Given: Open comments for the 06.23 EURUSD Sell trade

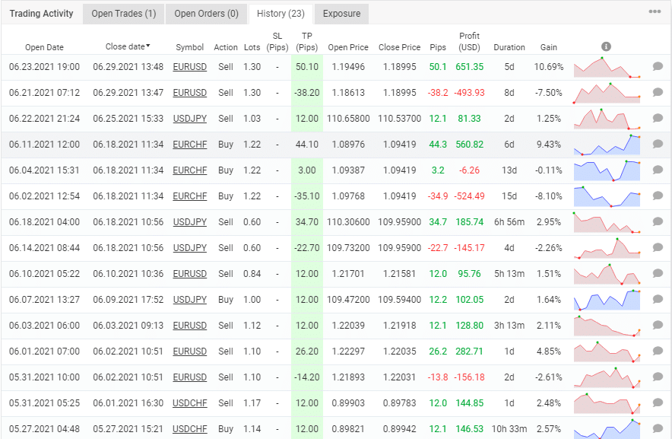Looking at the screenshot, I should click(658, 66).
